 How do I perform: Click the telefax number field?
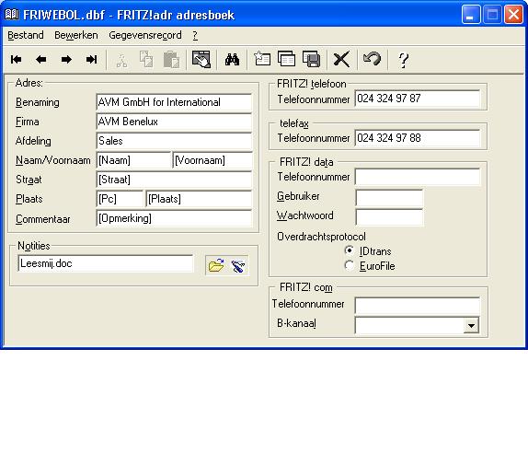tap(418, 138)
